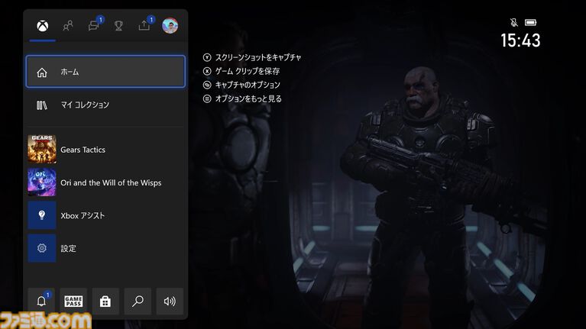Open the Xbox guide home tab
Viewport: 586px width, 329px height.
42,26
